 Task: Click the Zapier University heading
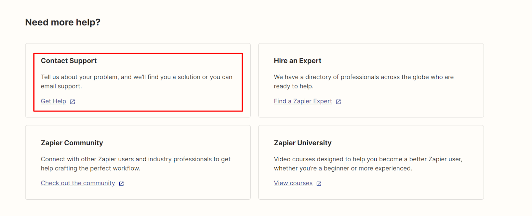click(x=303, y=143)
